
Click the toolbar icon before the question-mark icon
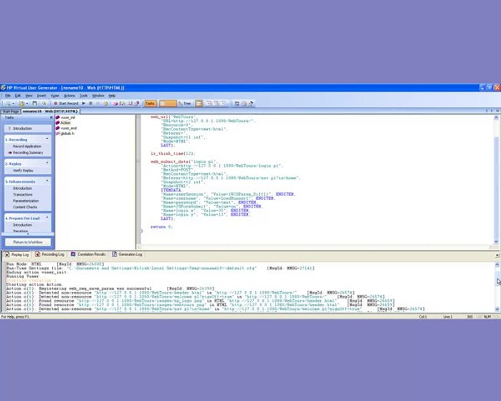tap(130, 103)
